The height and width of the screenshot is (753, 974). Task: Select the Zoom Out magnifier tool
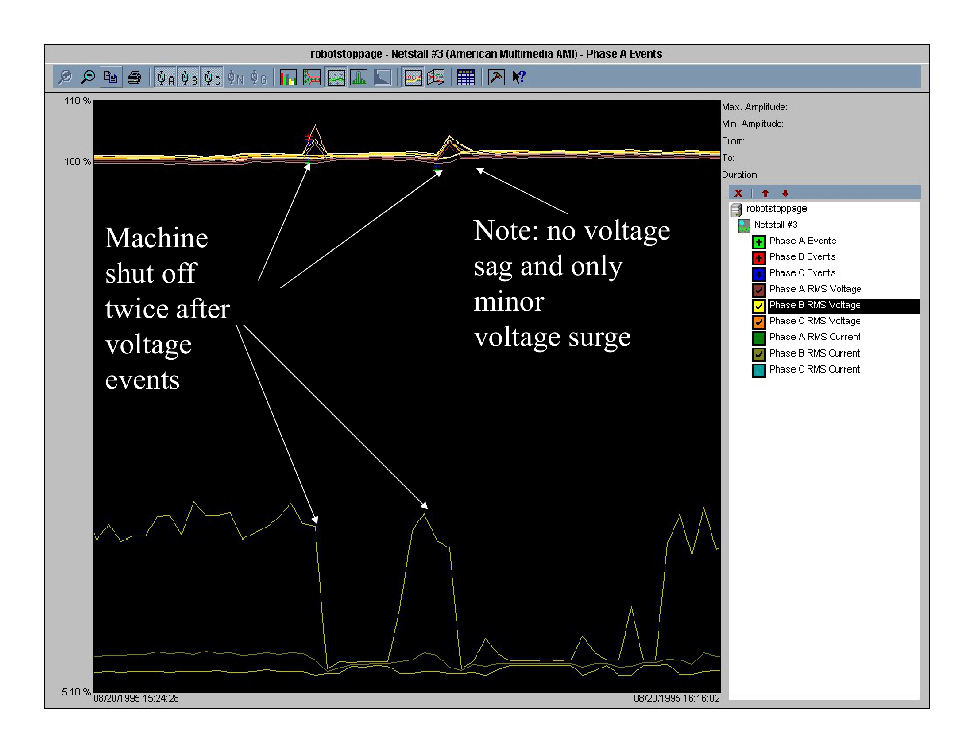coord(89,78)
